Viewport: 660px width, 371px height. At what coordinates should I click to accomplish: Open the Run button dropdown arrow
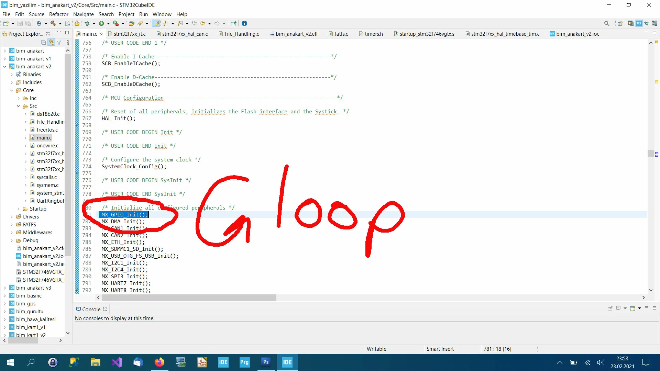[x=108, y=23]
